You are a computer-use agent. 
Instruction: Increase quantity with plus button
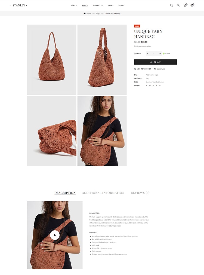pyautogui.click(x=160, y=53)
